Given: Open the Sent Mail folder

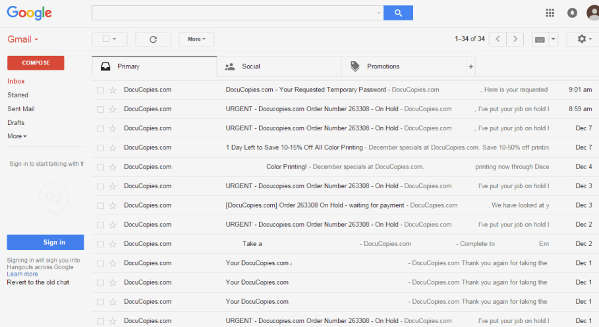Looking at the screenshot, I should tap(21, 109).
